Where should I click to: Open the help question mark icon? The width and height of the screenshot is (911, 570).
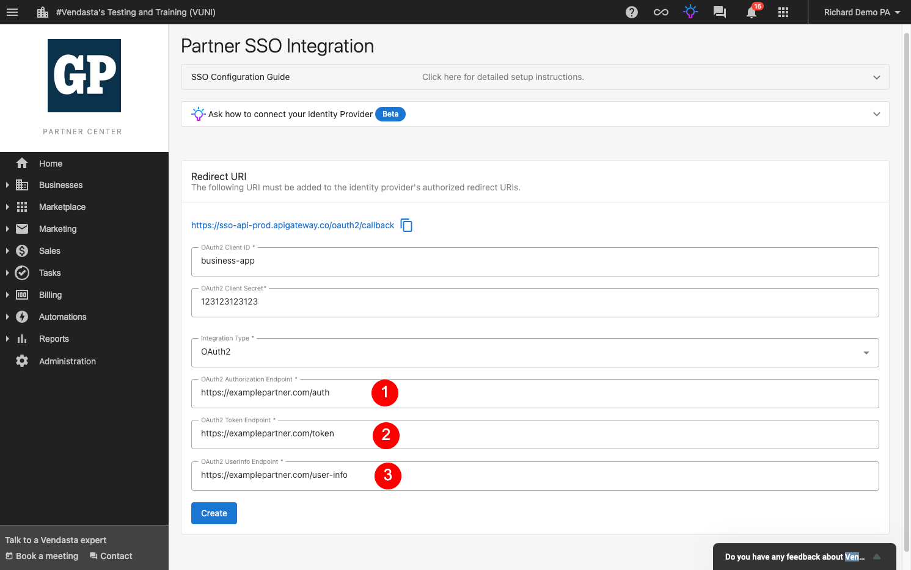[x=632, y=12]
